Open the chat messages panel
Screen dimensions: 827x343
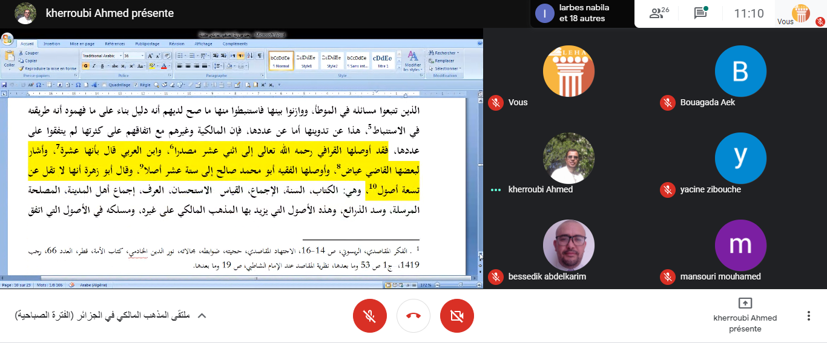pyautogui.click(x=700, y=13)
